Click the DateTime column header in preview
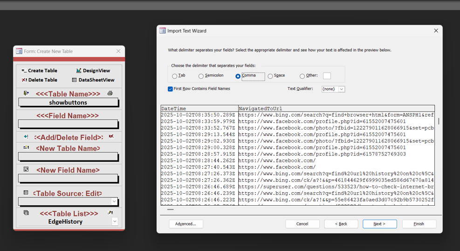This screenshot has height=251, width=460. (x=199, y=109)
